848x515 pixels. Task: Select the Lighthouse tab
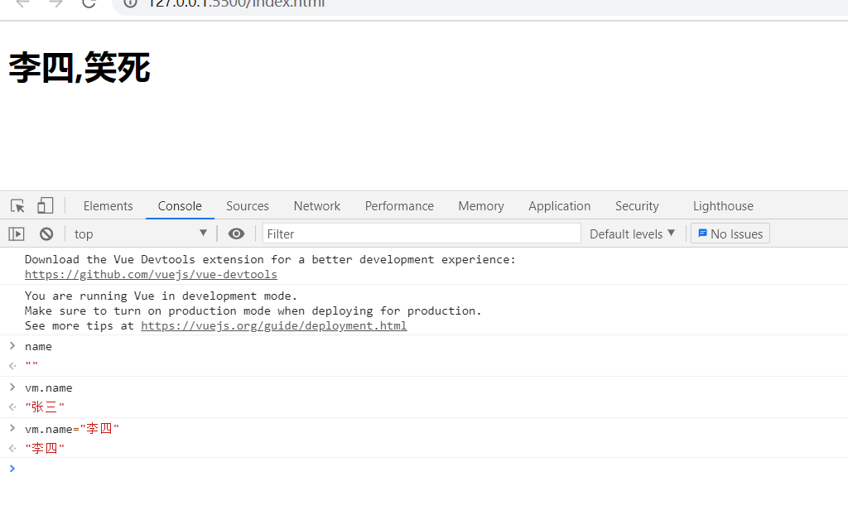723,206
